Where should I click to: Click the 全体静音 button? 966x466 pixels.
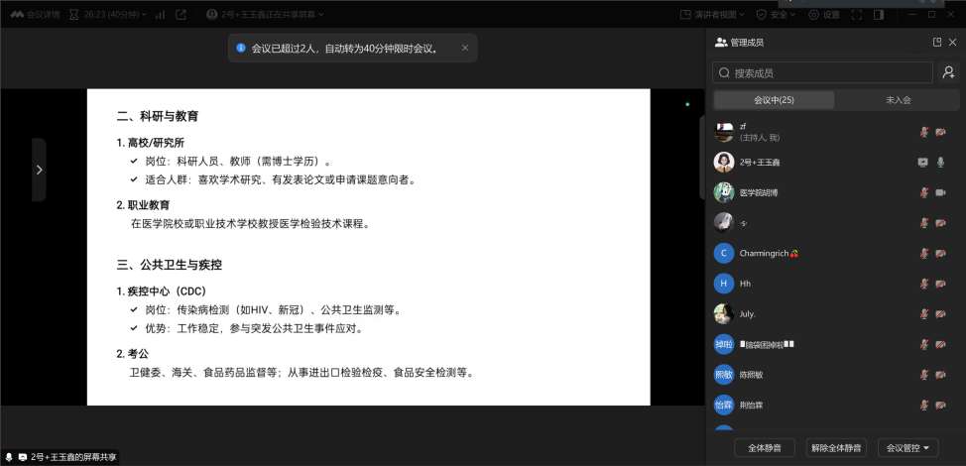[764, 448]
